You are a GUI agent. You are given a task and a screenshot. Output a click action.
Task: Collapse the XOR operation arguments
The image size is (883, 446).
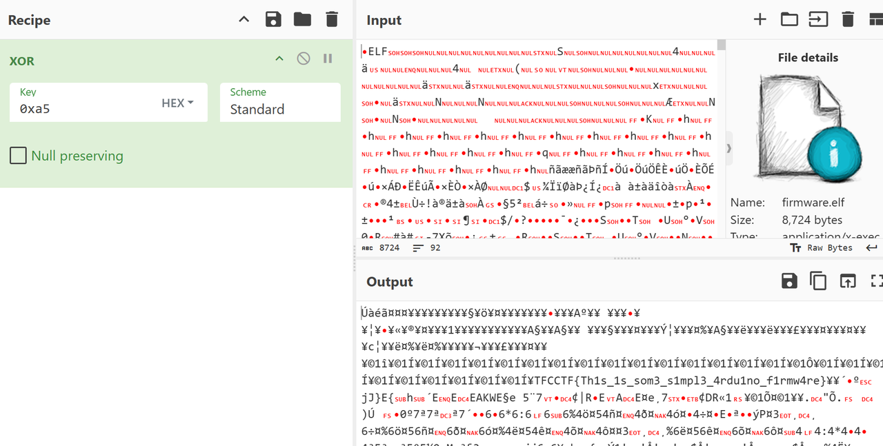click(279, 59)
